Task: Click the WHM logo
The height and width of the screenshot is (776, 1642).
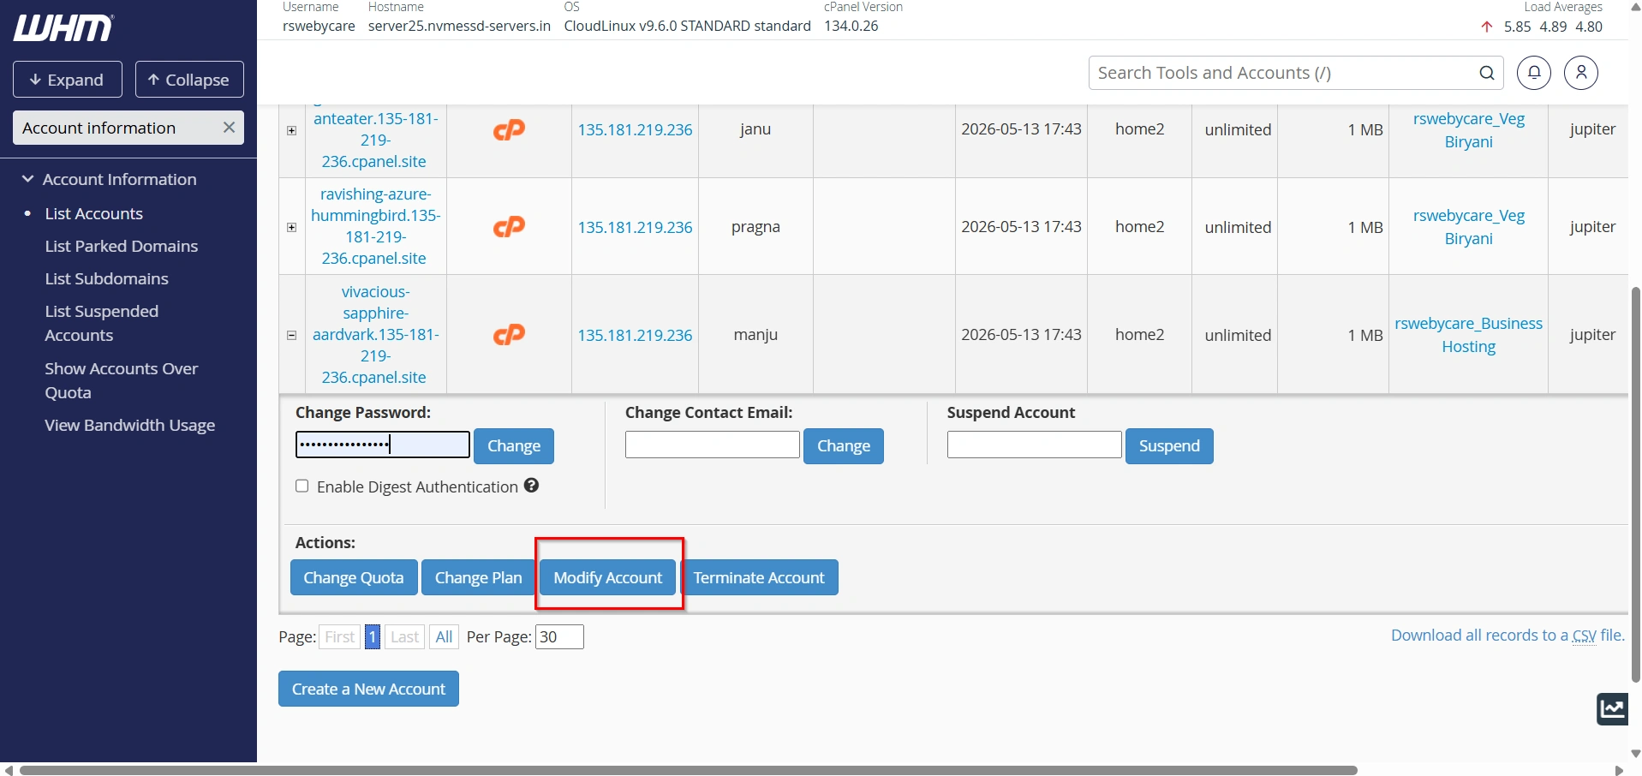Action: click(63, 27)
